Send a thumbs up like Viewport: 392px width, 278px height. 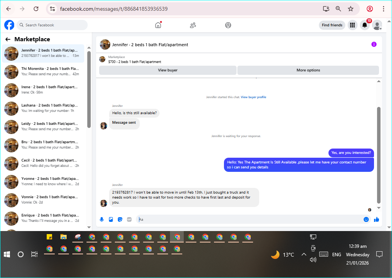click(x=377, y=220)
